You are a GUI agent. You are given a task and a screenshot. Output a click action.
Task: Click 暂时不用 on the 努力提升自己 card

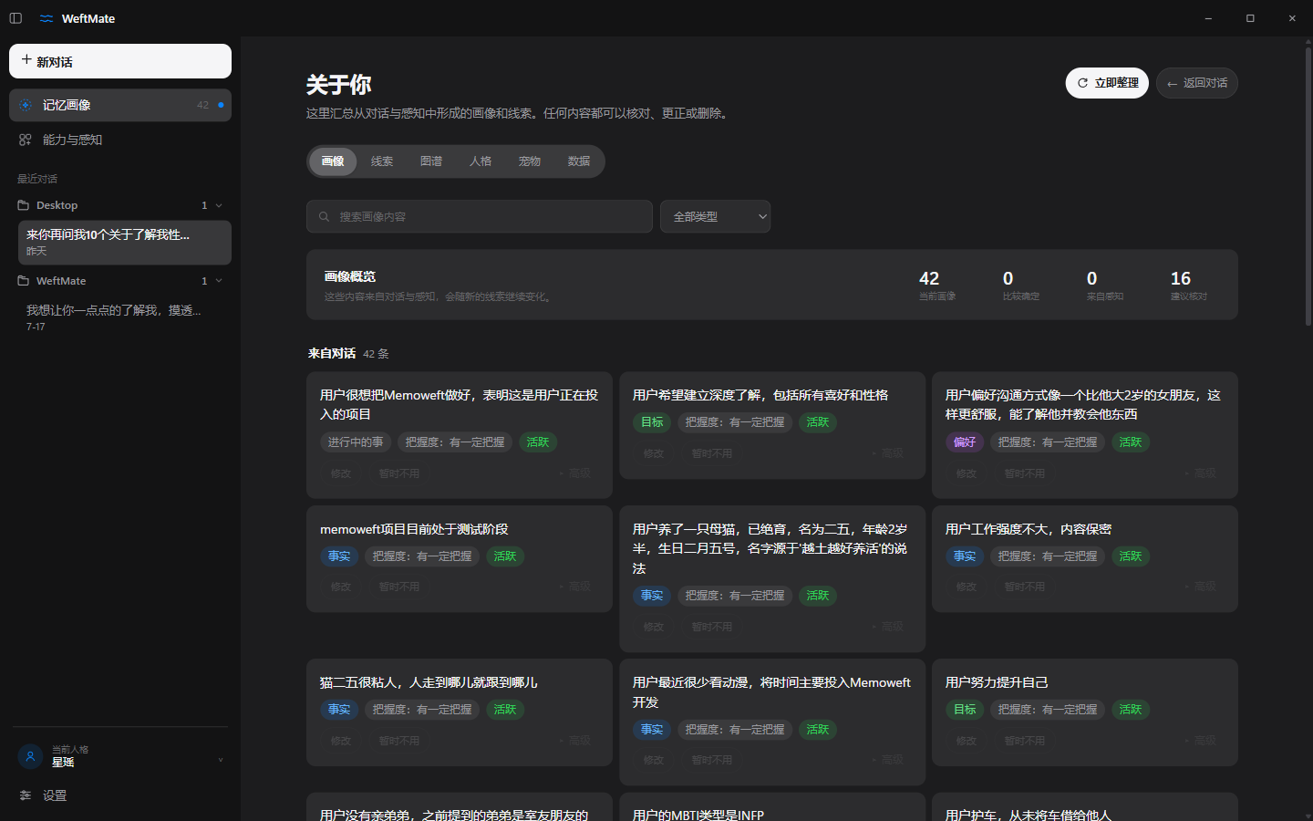(x=1025, y=741)
